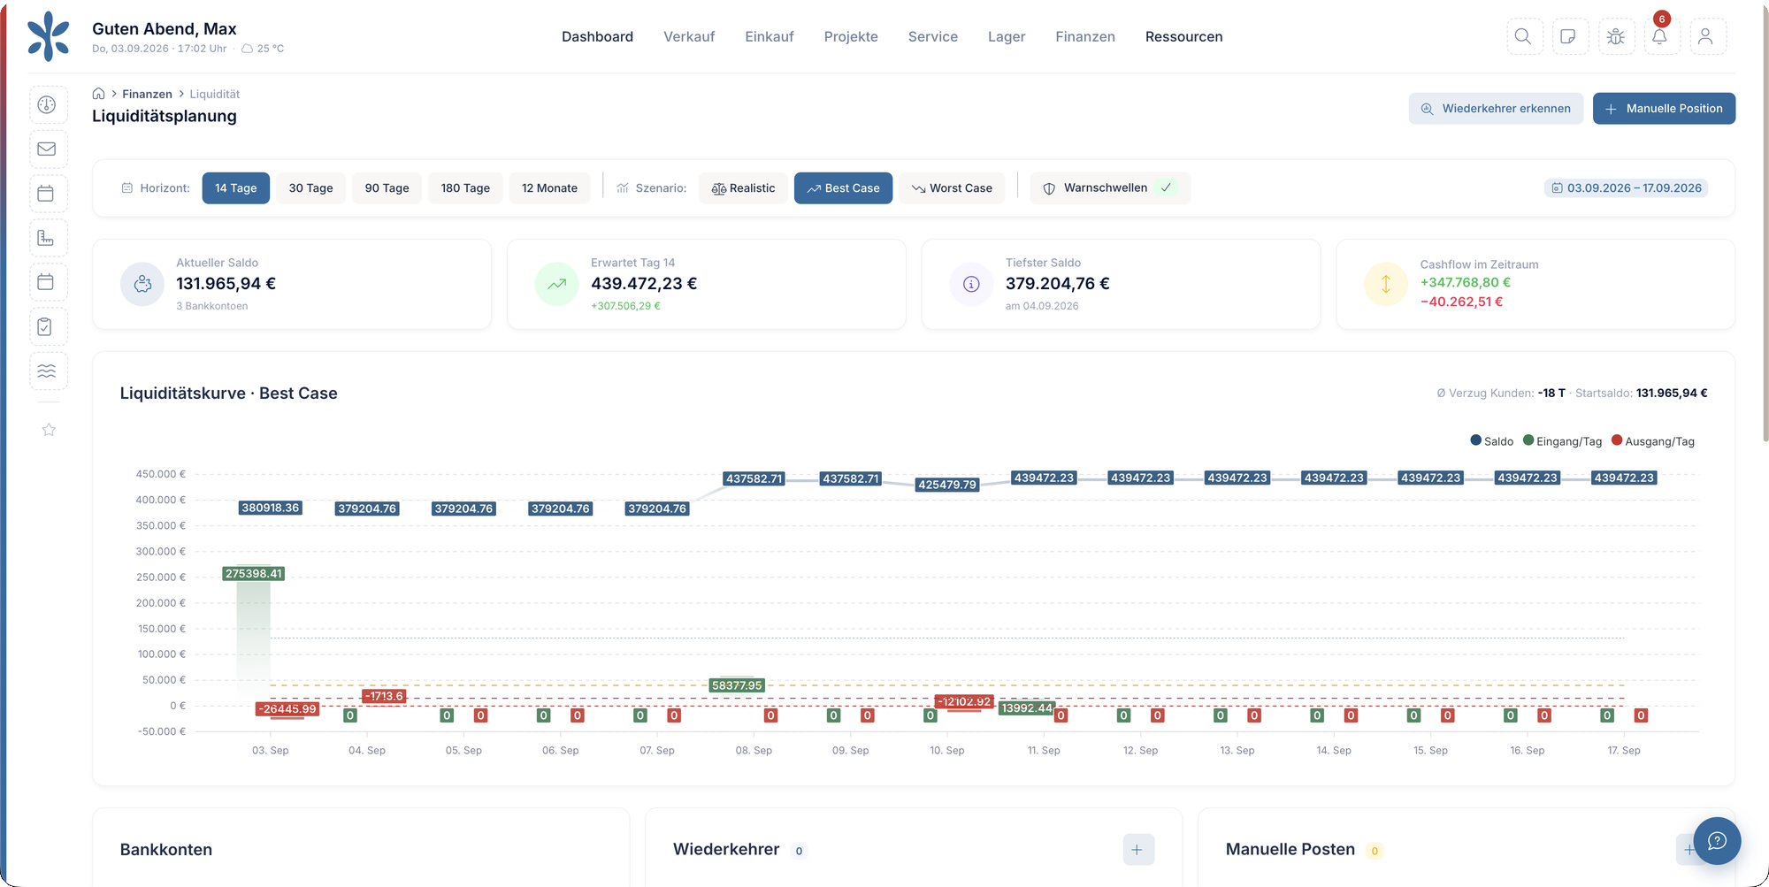1769x887 pixels.
Task: Toggle the Saldo legend entry
Action: point(1491,441)
